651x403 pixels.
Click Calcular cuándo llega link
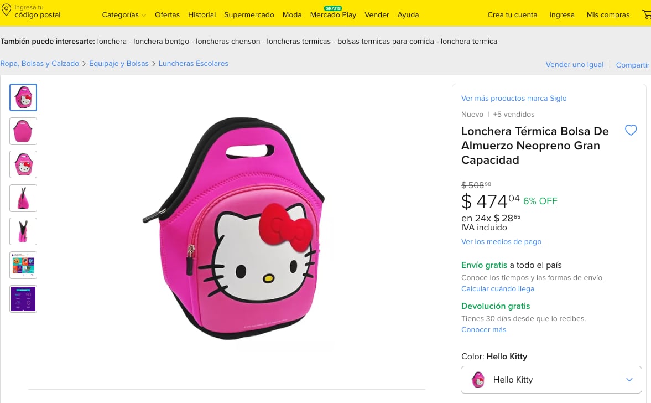pyautogui.click(x=497, y=288)
